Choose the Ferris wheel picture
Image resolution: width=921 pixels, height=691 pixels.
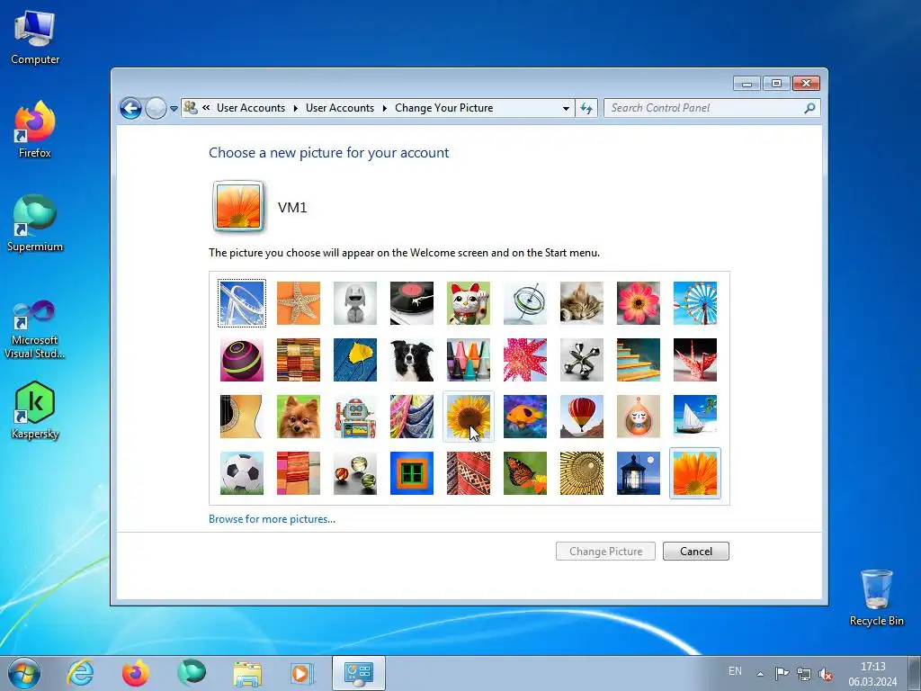click(695, 303)
